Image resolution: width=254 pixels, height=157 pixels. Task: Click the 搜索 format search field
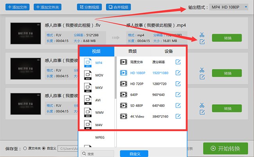click(x=98, y=153)
